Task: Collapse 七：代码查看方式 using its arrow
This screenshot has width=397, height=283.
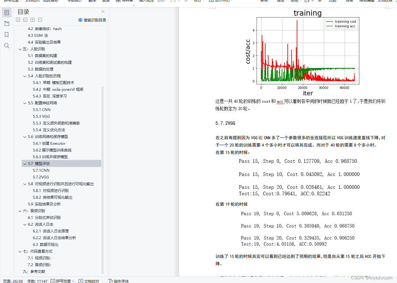Action: click(x=20, y=251)
